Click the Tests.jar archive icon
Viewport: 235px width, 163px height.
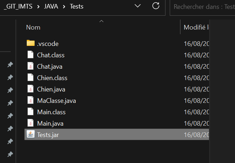pos(31,135)
